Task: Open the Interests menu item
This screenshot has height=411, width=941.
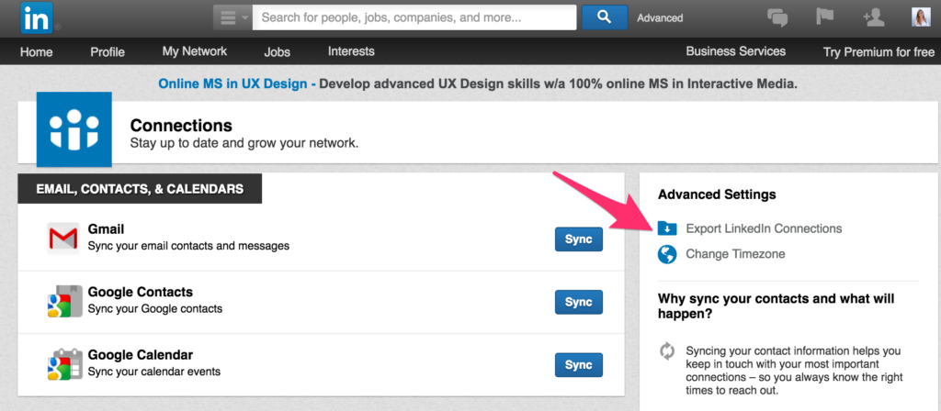Action: tap(351, 51)
